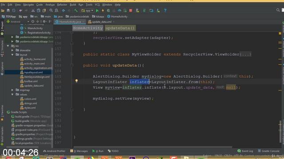Select colors.xml in the values folder
The width and height of the screenshot is (284, 159).
(x=28, y=99)
